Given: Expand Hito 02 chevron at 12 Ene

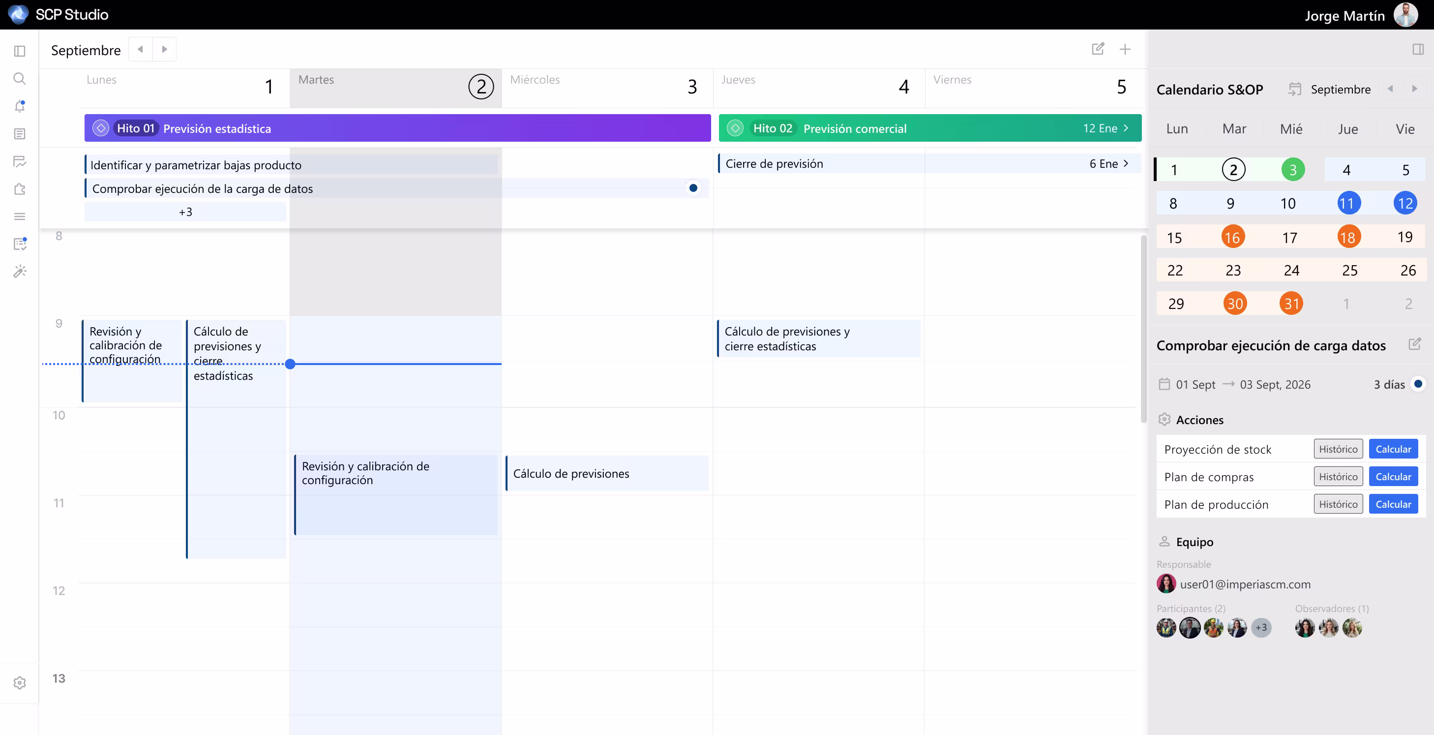Looking at the screenshot, I should [1126, 128].
